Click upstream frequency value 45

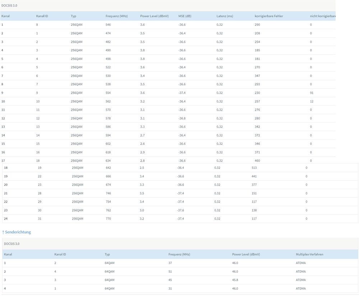(x=170, y=280)
